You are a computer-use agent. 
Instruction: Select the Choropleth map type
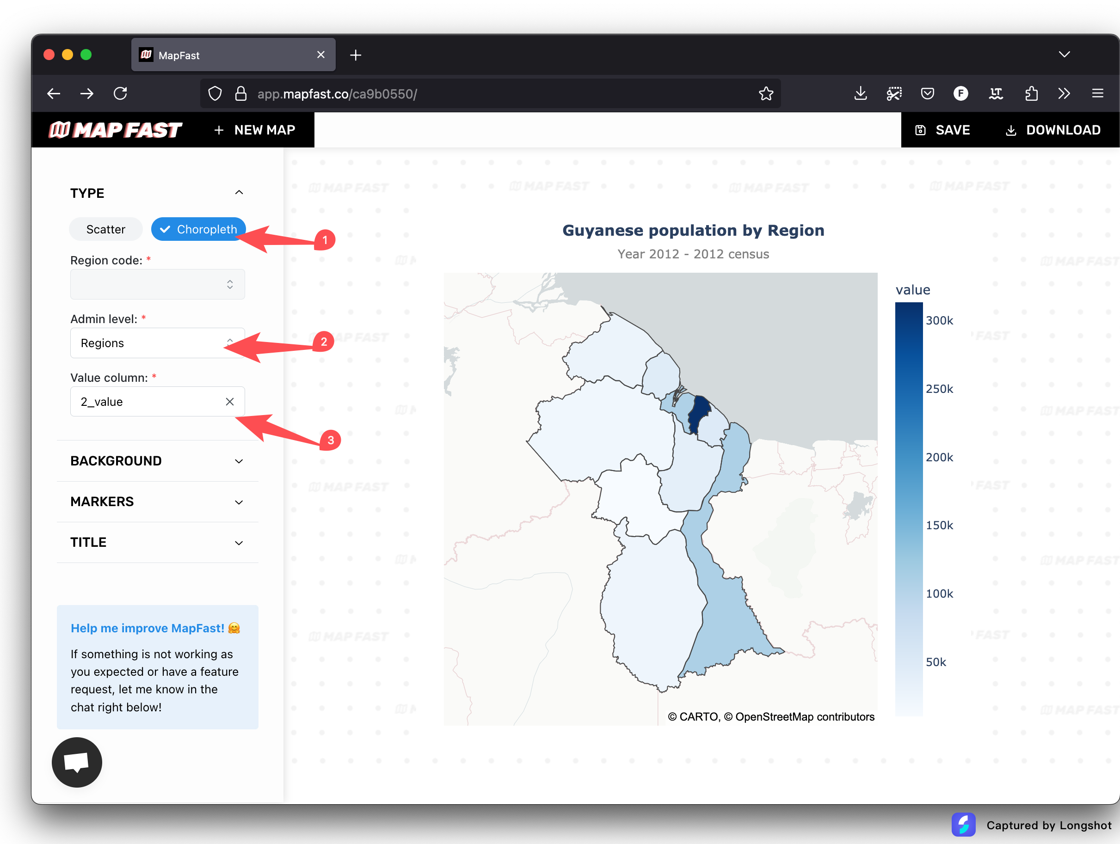coord(198,229)
